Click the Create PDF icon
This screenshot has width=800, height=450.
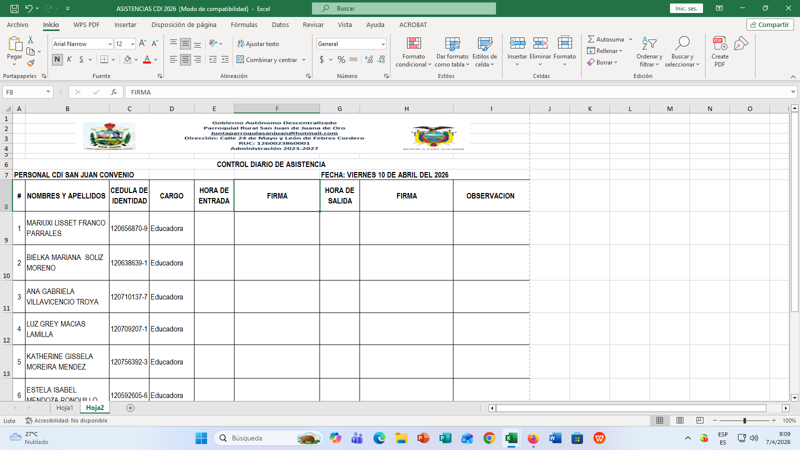pyautogui.click(x=719, y=44)
